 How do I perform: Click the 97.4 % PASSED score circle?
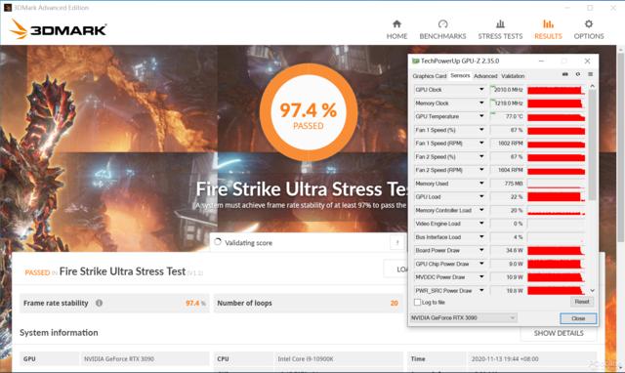(309, 112)
